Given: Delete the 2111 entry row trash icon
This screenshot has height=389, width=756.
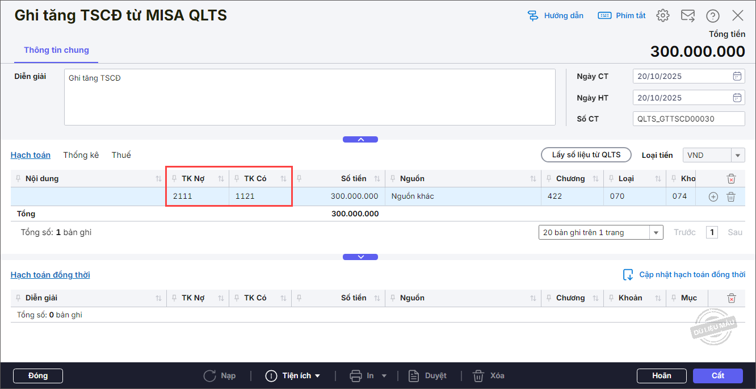Looking at the screenshot, I should point(731,196).
